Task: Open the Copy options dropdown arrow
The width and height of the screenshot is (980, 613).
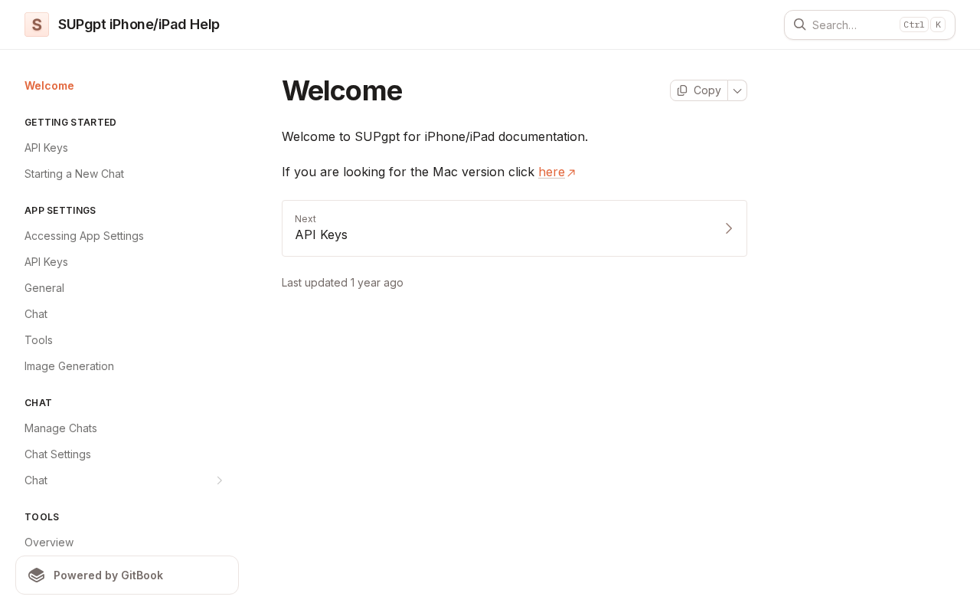Action: tap(737, 90)
